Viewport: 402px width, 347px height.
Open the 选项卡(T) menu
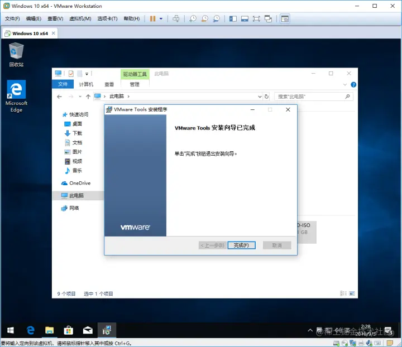pyautogui.click(x=107, y=19)
